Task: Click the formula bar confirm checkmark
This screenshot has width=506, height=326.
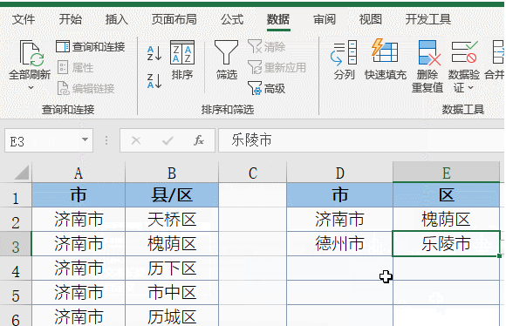Action: 168,140
